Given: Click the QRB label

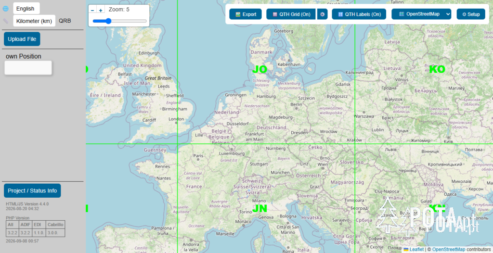Looking at the screenshot, I should [65, 21].
